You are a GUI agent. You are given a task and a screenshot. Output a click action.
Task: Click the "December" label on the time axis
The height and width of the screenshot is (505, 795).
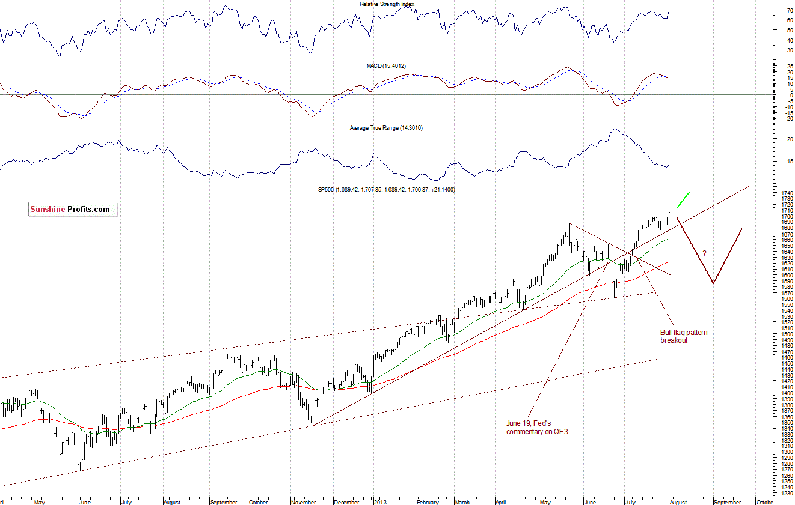(346, 502)
